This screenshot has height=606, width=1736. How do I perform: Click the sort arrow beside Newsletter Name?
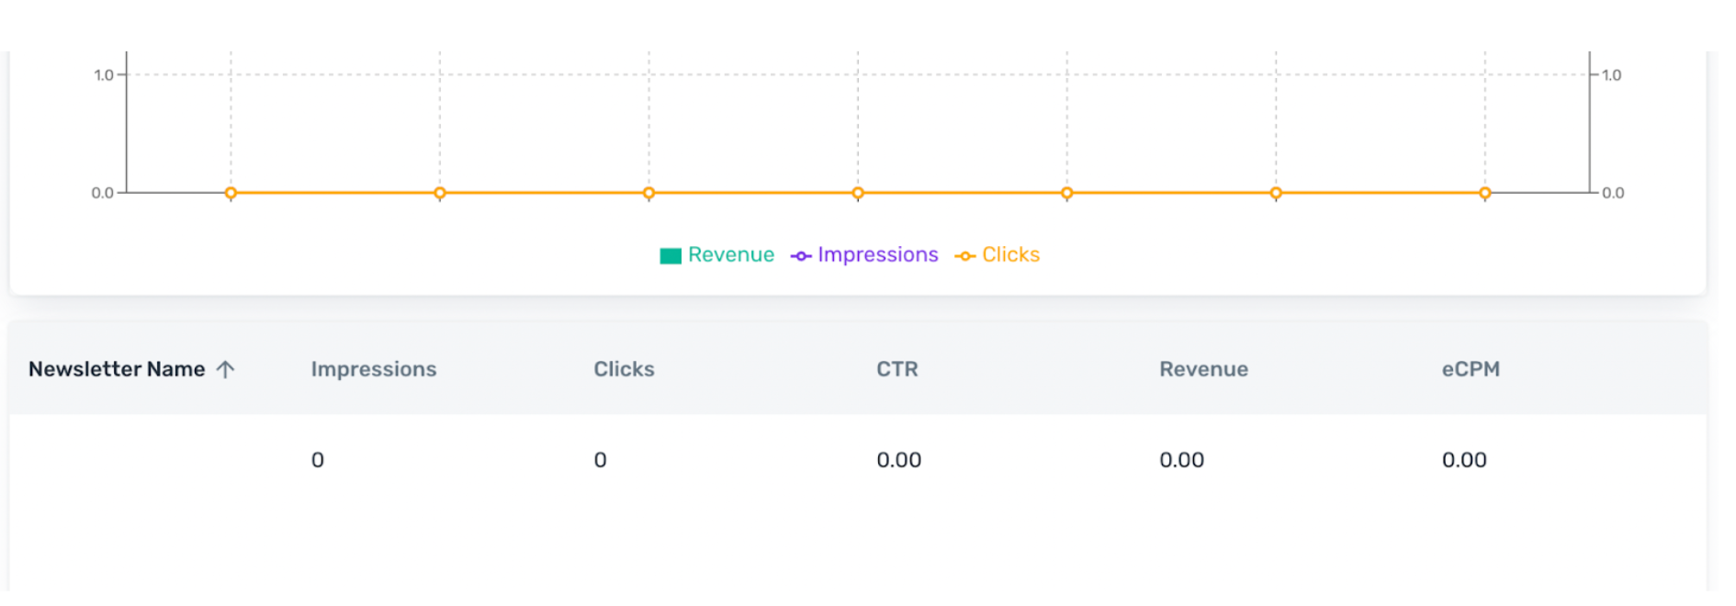[225, 369]
